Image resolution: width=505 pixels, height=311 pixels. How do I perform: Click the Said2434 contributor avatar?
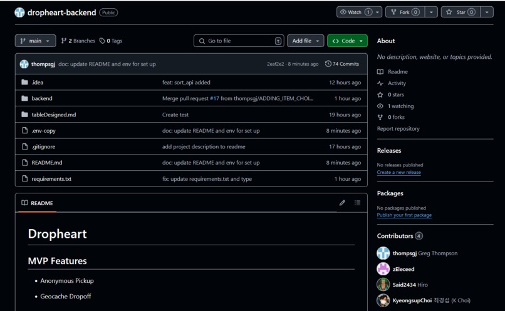coord(383,285)
